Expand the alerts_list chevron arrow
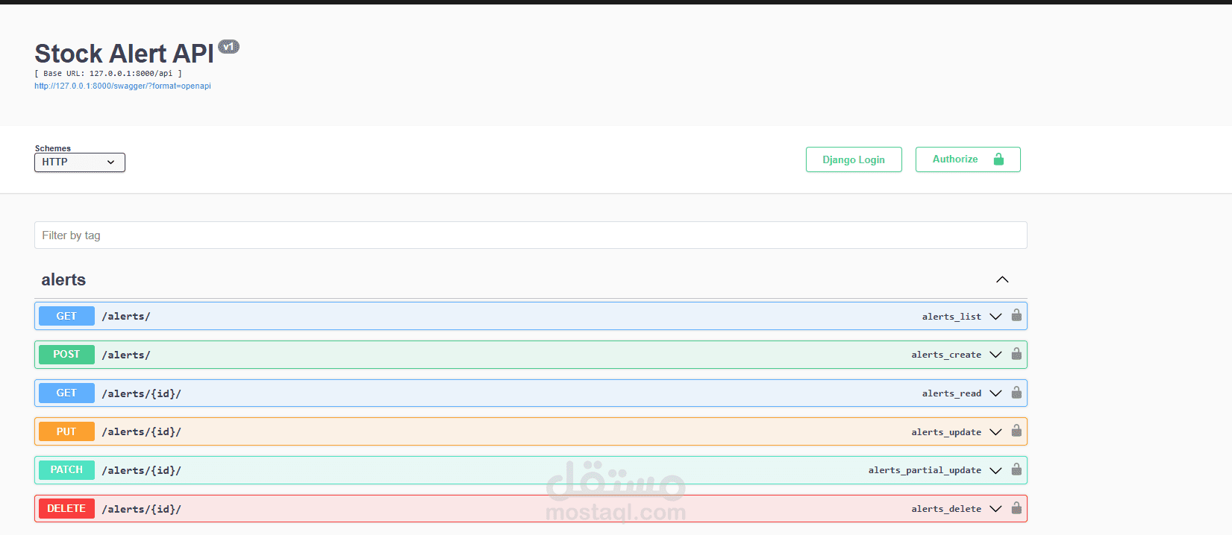This screenshot has width=1232, height=535. [995, 317]
